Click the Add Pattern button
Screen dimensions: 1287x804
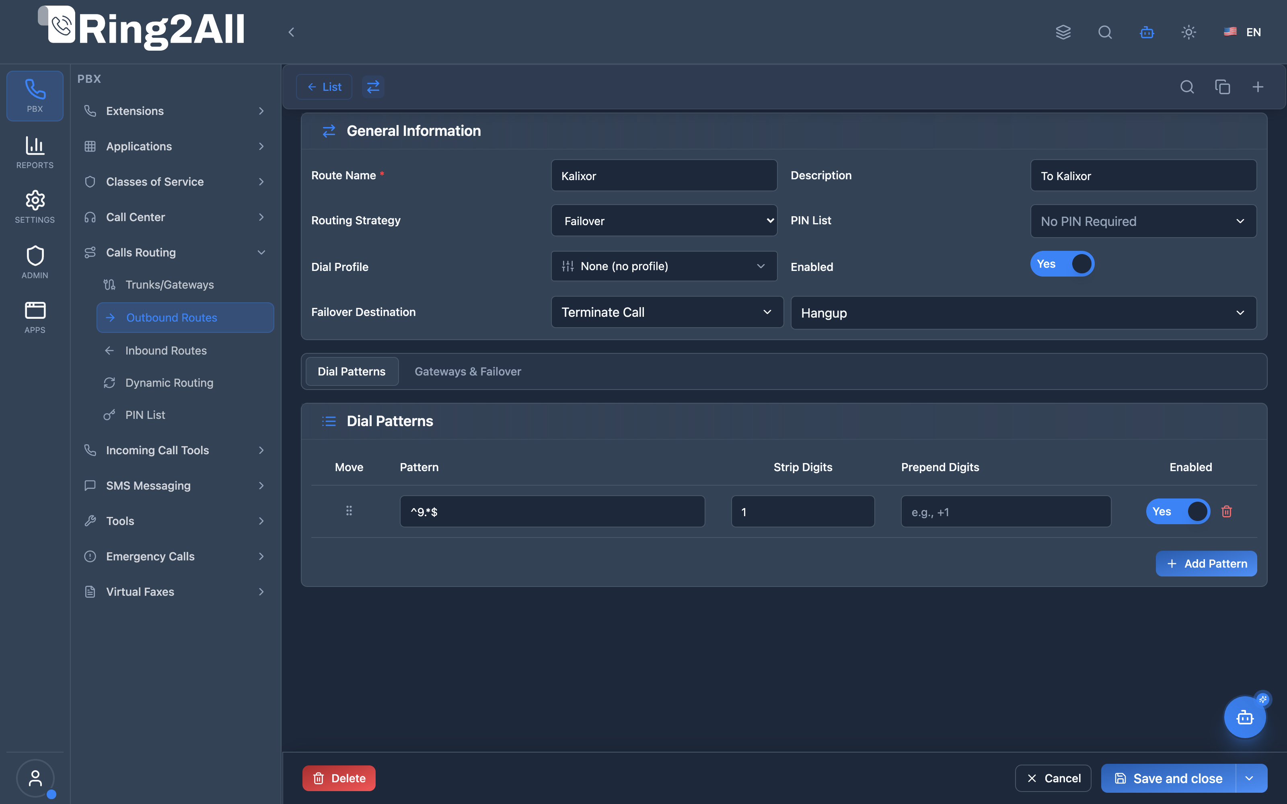1206,564
